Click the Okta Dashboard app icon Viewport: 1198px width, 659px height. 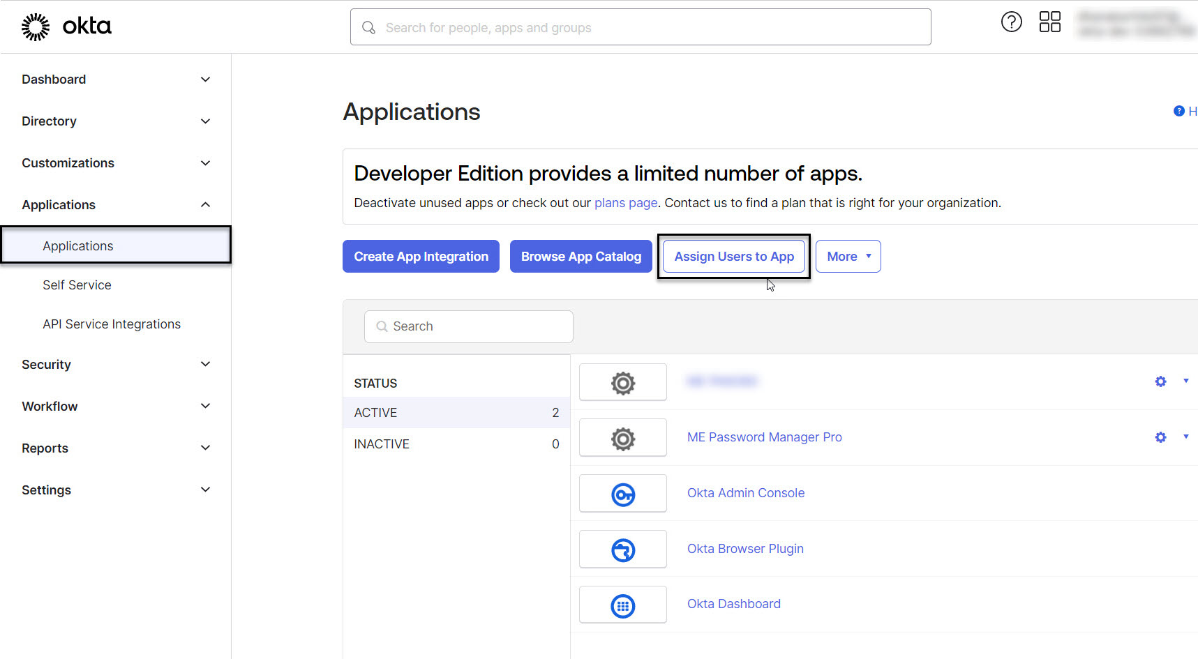click(622, 605)
